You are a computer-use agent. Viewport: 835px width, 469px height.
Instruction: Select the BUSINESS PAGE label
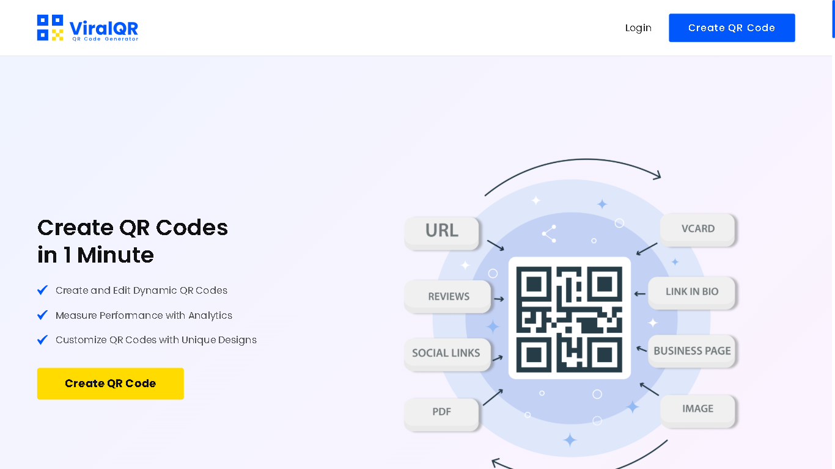tap(692, 351)
